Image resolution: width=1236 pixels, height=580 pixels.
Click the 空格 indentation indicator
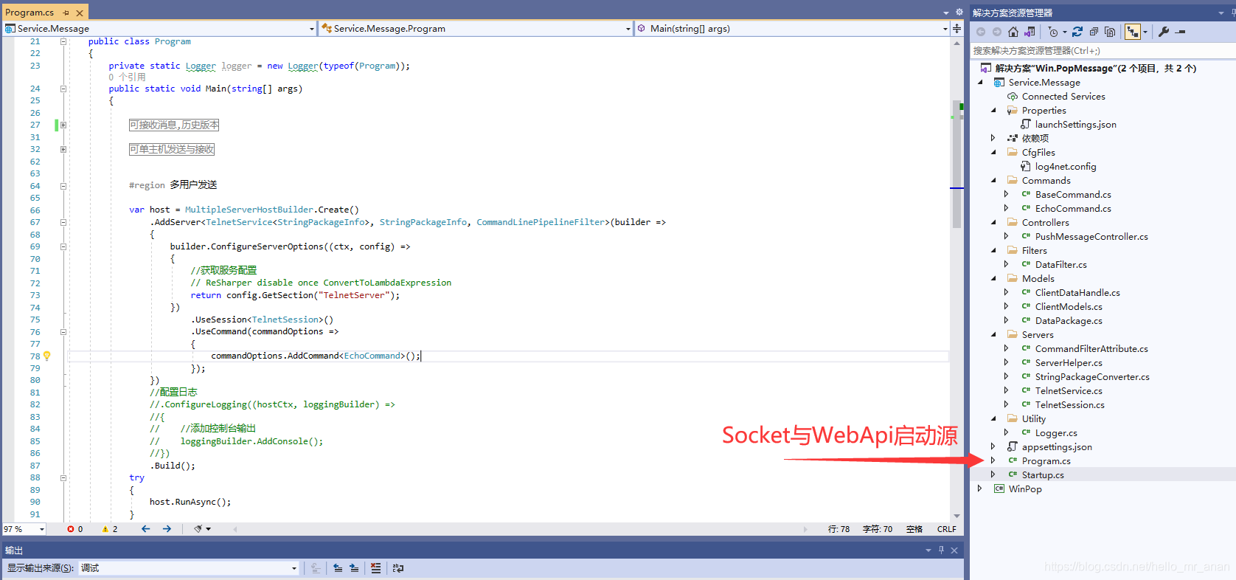(914, 529)
